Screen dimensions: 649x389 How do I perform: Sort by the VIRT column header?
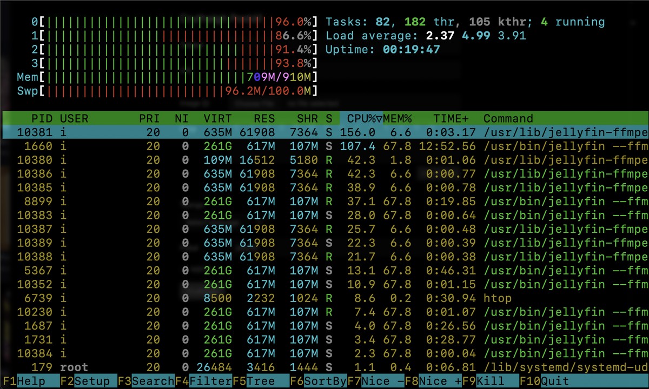pyautogui.click(x=217, y=118)
